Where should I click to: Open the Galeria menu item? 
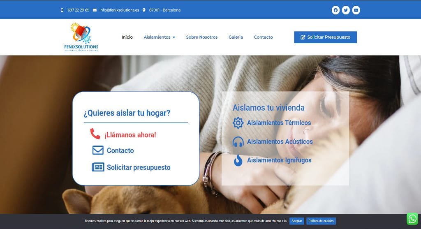coord(236,37)
